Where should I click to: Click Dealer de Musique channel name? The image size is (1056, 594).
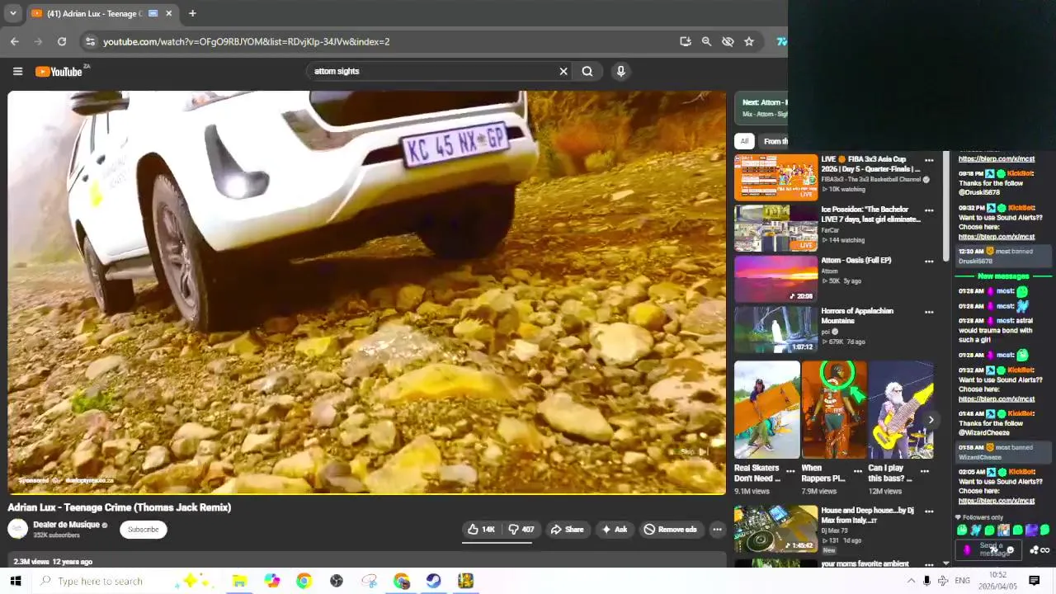pos(66,525)
